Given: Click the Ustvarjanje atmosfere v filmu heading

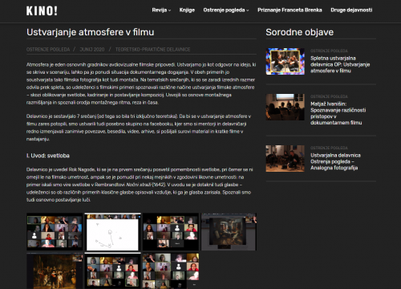Looking at the screenshot, I should (x=91, y=32).
